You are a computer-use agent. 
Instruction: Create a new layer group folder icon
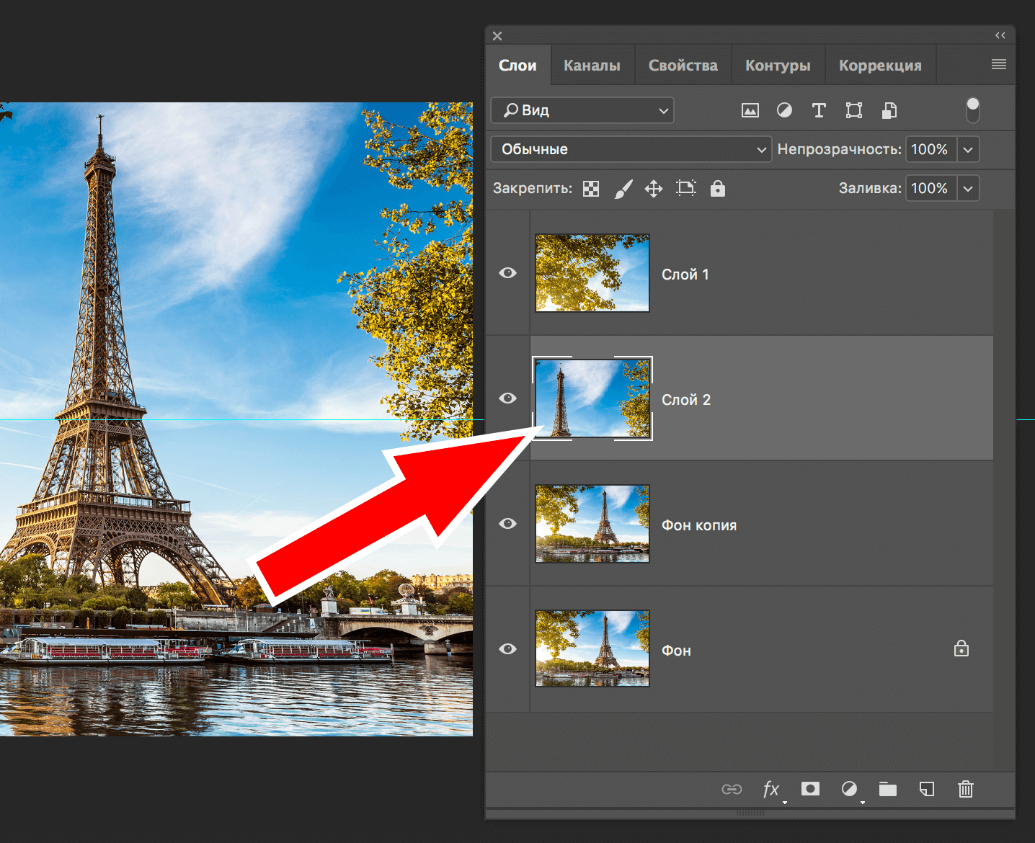point(888,789)
